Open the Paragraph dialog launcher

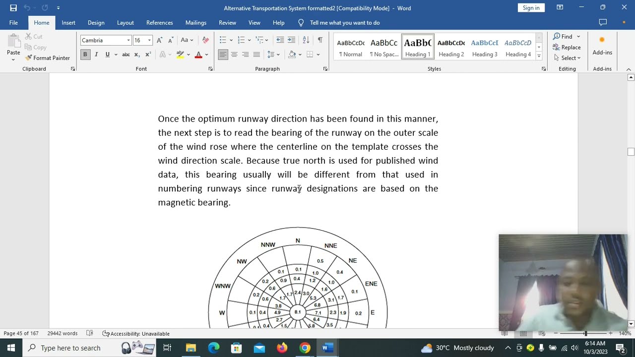tap(325, 69)
